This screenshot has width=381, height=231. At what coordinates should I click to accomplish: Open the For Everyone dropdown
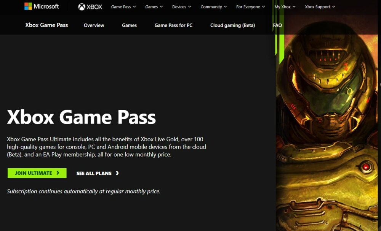[x=251, y=7]
